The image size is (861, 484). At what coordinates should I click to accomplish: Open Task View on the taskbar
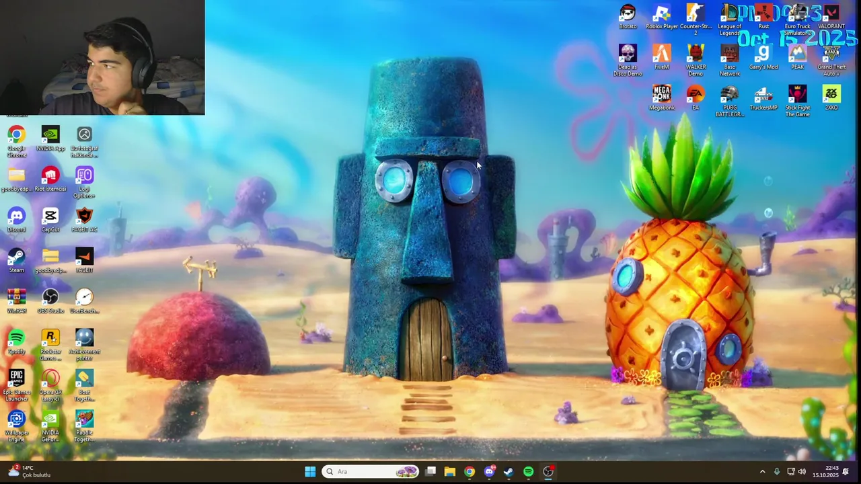click(430, 471)
